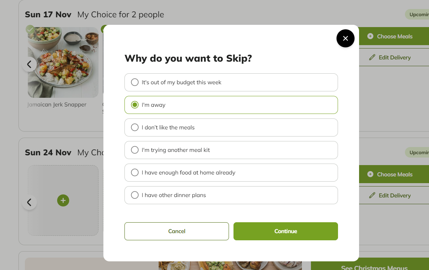
Task: Click the green Continue button
Action: pos(286,231)
